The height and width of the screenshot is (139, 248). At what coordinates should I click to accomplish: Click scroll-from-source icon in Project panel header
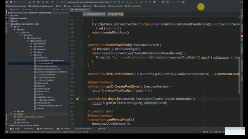(x=54, y=10)
